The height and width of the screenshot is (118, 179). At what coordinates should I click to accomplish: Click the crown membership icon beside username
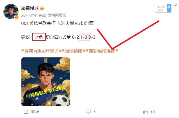(x=42, y=8)
